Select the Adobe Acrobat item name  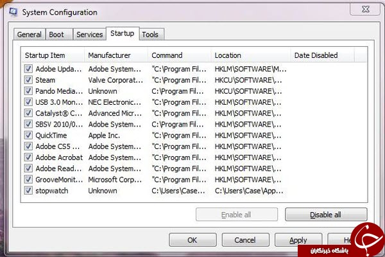click(x=59, y=157)
